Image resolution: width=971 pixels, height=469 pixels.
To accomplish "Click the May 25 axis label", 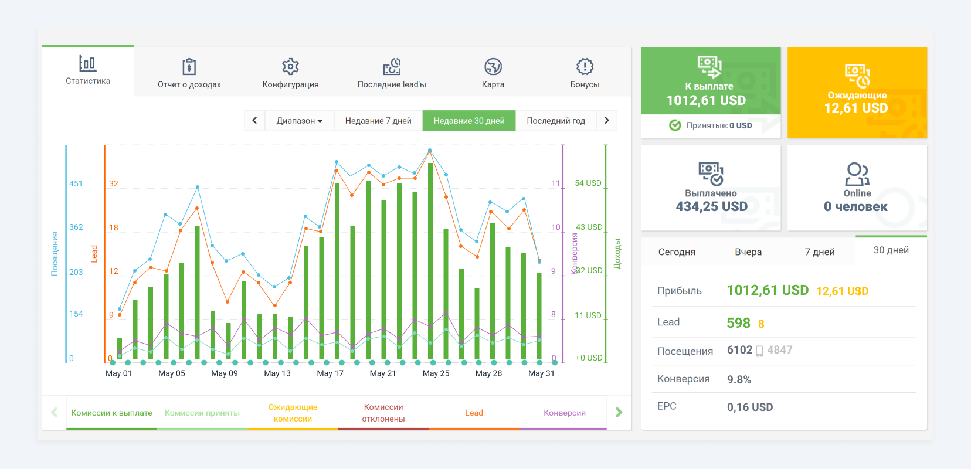I will (x=436, y=373).
